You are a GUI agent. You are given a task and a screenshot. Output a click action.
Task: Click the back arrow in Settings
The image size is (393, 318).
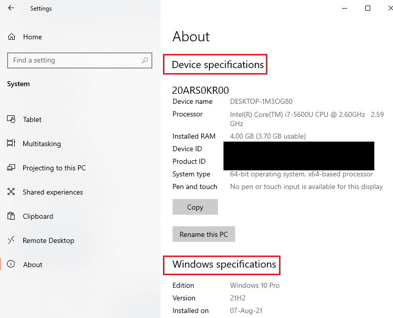11,8
